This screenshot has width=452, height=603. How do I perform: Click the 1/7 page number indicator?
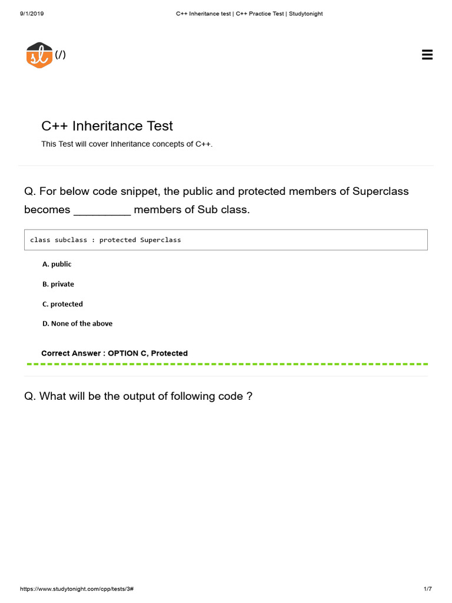pyautogui.click(x=428, y=589)
